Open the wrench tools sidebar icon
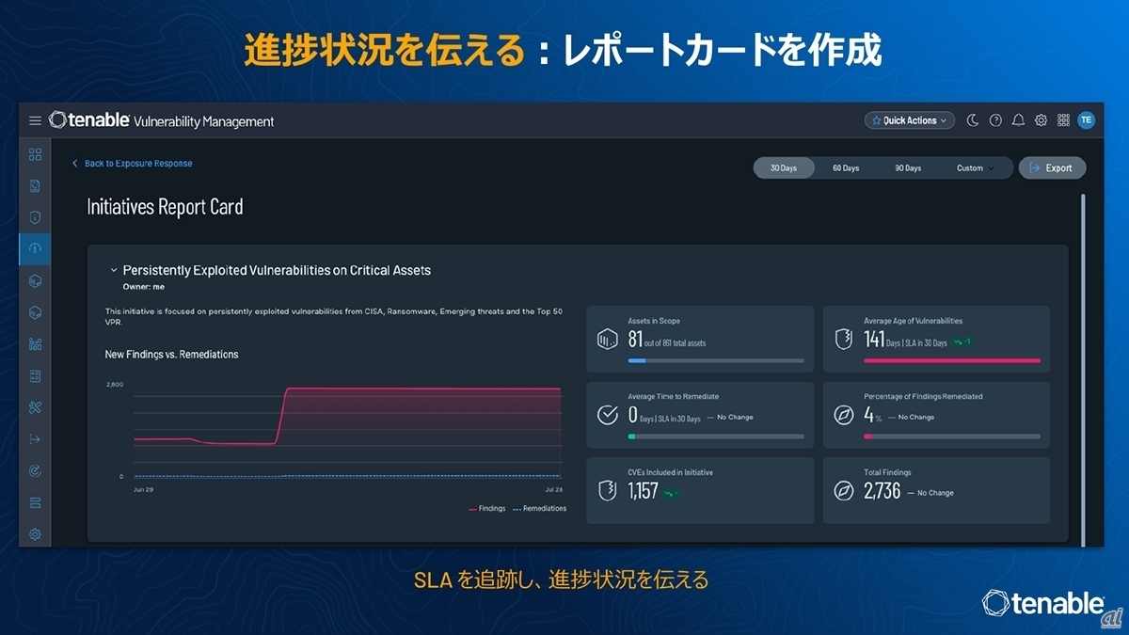The height and width of the screenshot is (635, 1129). [x=35, y=407]
